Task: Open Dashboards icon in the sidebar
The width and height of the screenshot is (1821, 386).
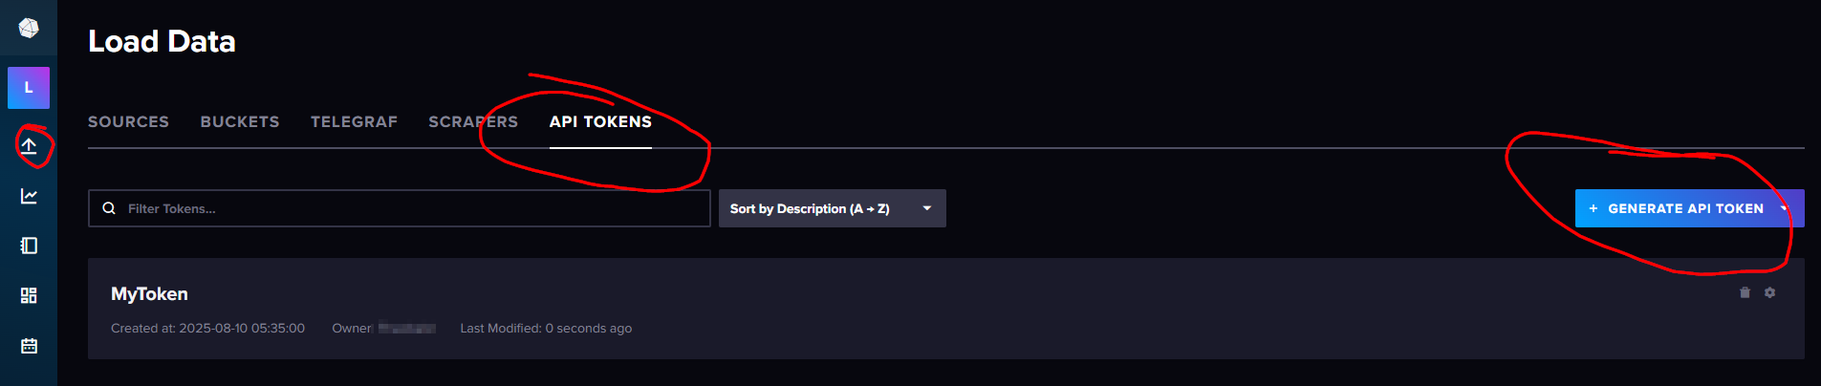Action: (x=29, y=295)
